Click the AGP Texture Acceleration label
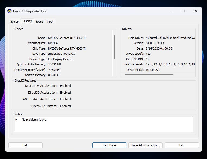The height and width of the screenshot is (159, 207). point(40,99)
